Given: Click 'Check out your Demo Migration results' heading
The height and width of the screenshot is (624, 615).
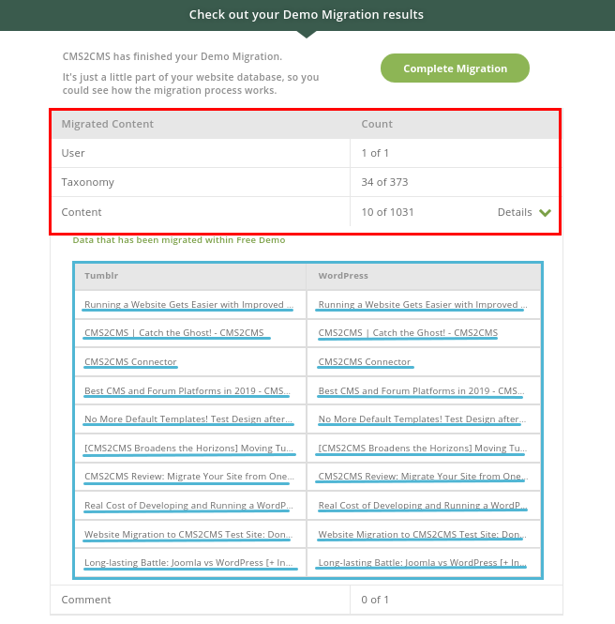Looking at the screenshot, I should (x=307, y=15).
